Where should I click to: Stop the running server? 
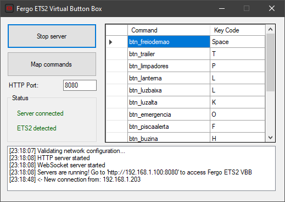tap(52, 36)
